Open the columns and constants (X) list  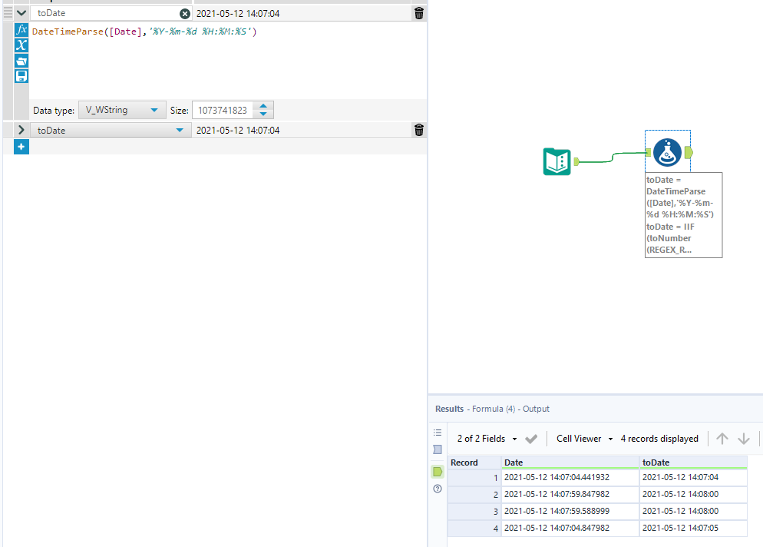21,45
